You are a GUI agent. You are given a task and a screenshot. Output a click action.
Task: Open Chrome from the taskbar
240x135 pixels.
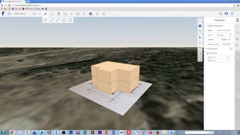point(12,132)
